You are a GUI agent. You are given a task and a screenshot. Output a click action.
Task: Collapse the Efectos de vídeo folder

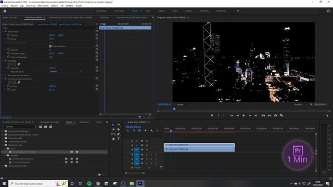click(x=3, y=145)
